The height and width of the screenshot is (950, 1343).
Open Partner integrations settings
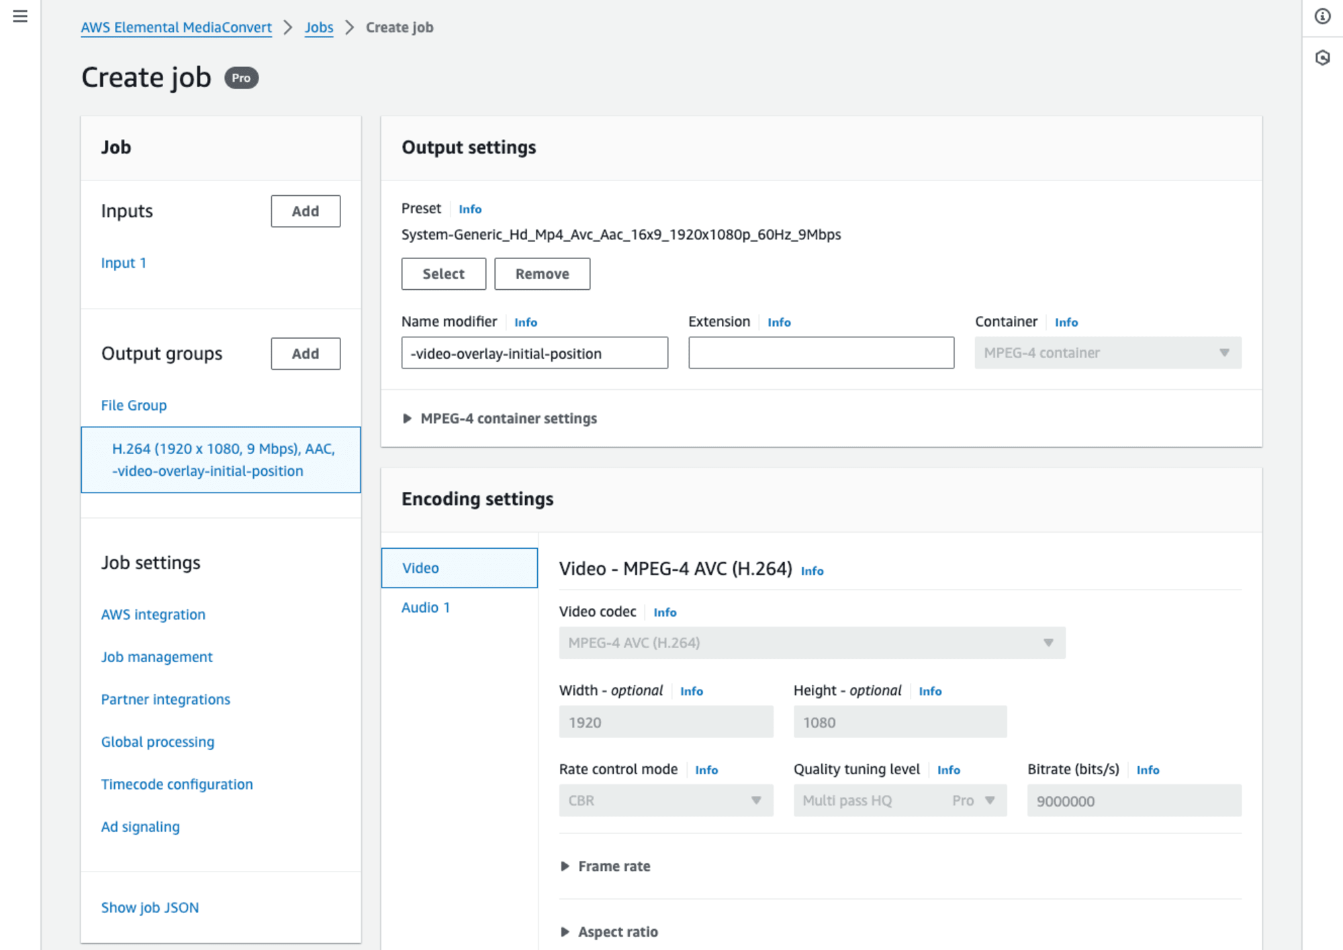pyautogui.click(x=165, y=699)
